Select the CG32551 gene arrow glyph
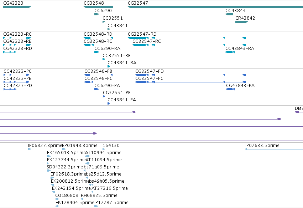This screenshot has width=303, height=208. [104, 22]
